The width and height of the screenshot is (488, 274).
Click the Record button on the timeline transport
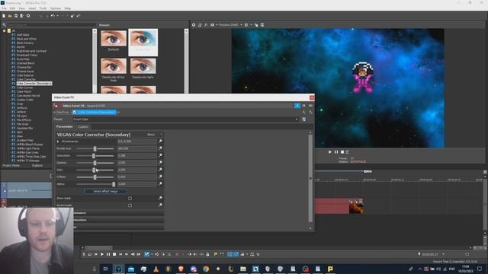[x=84, y=254]
